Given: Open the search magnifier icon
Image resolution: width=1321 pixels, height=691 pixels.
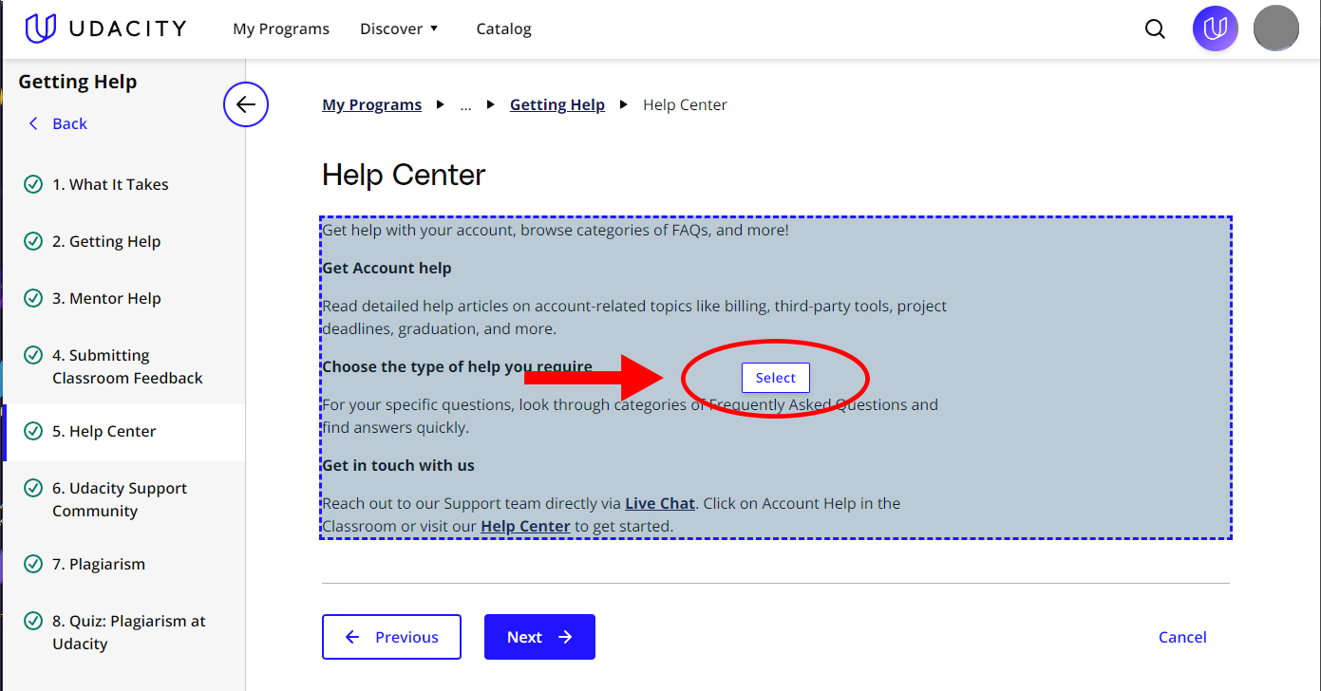Looking at the screenshot, I should click(x=1155, y=28).
